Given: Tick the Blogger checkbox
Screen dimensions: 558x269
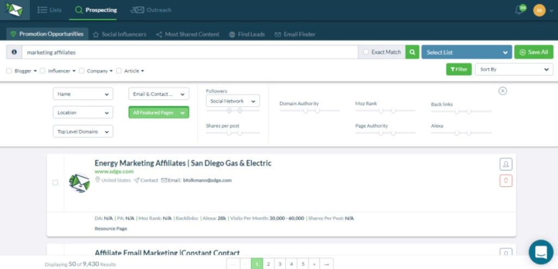Looking at the screenshot, I should point(9,71).
